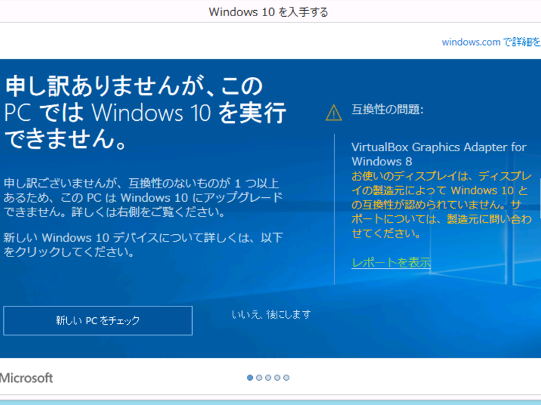Screen dimensions: 541x405
Task: Click the 申し訳ありませんが headline text
Action: [145, 112]
